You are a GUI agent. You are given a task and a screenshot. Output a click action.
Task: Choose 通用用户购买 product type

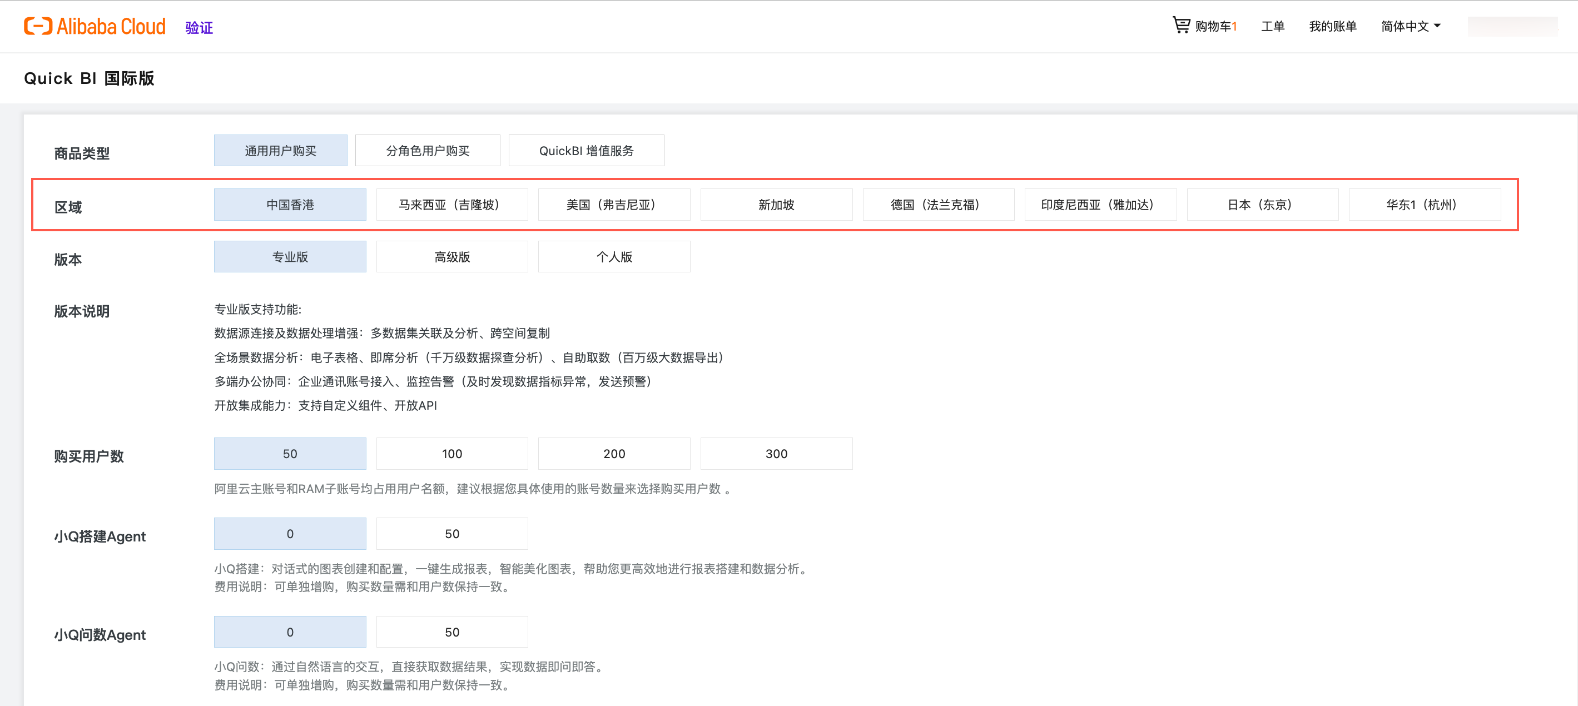pos(280,151)
